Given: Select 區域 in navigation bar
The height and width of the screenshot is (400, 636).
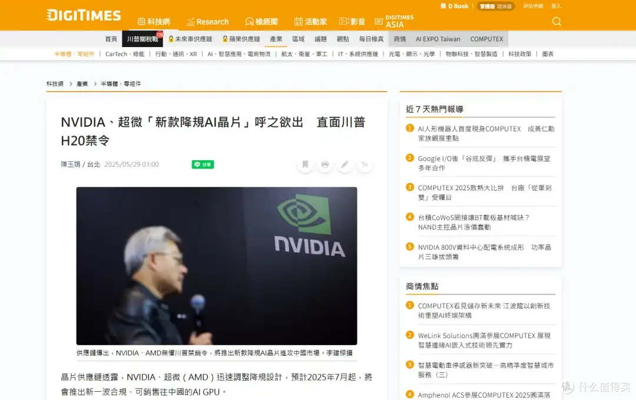Looking at the screenshot, I should (x=298, y=39).
